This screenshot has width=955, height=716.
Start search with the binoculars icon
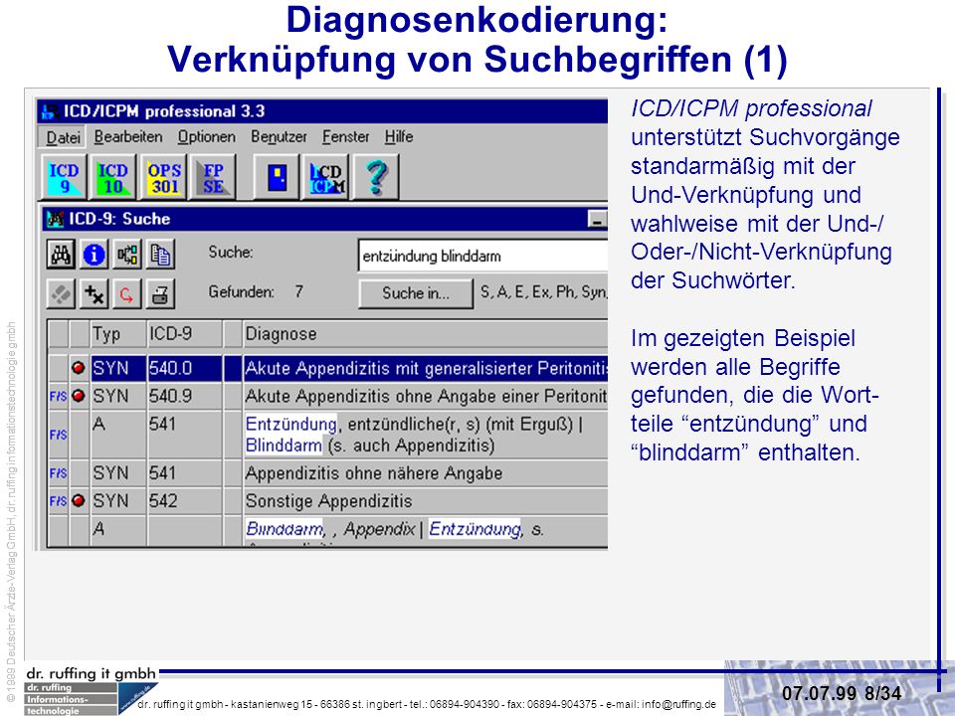pos(61,255)
